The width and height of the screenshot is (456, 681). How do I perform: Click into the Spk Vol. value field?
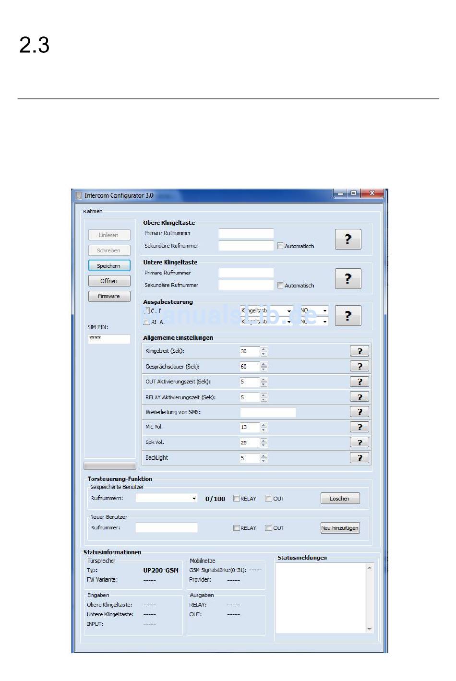[x=250, y=443]
